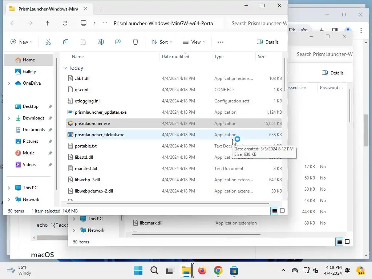The width and height of the screenshot is (372, 279).
Task: Open Music quick access folder
Action: (29, 153)
